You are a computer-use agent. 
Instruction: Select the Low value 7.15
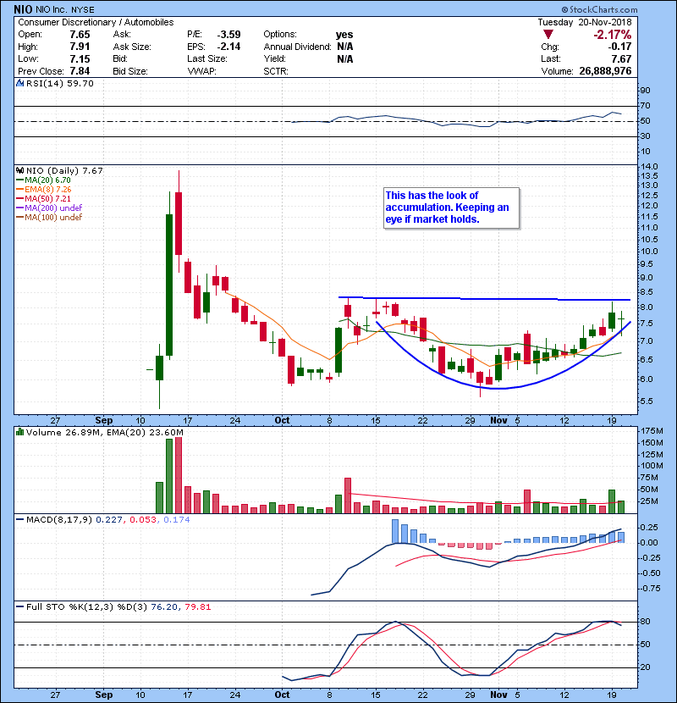(x=80, y=58)
